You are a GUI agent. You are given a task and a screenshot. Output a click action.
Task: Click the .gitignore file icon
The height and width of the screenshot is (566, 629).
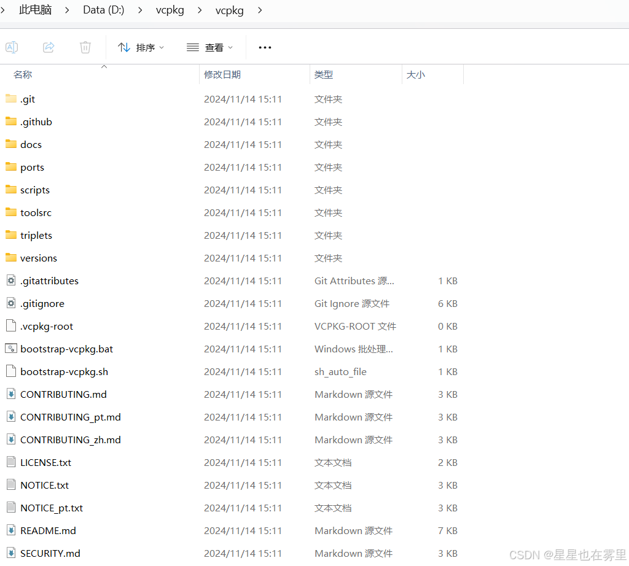[x=11, y=303]
